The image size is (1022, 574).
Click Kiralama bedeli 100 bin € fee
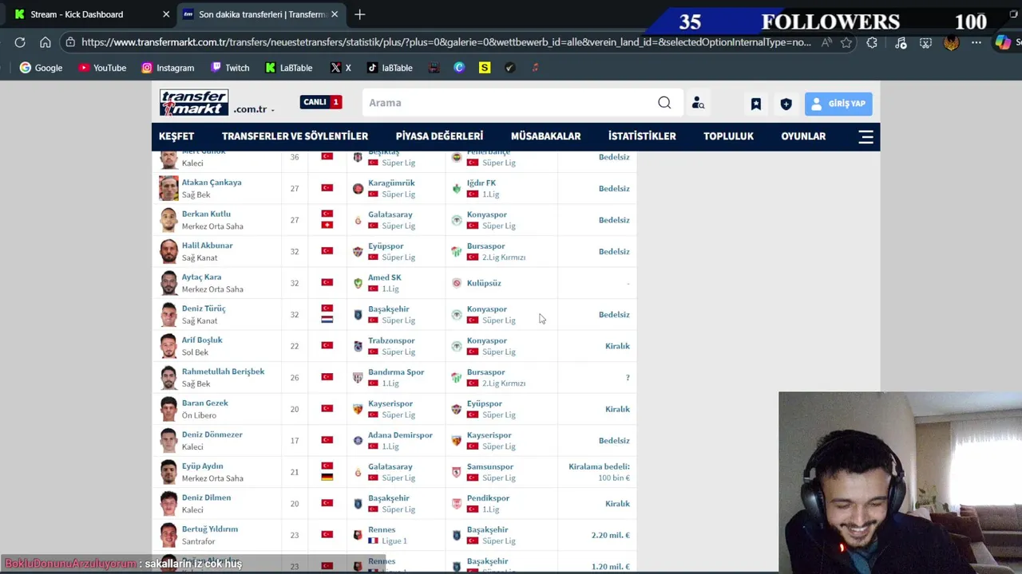pos(599,472)
